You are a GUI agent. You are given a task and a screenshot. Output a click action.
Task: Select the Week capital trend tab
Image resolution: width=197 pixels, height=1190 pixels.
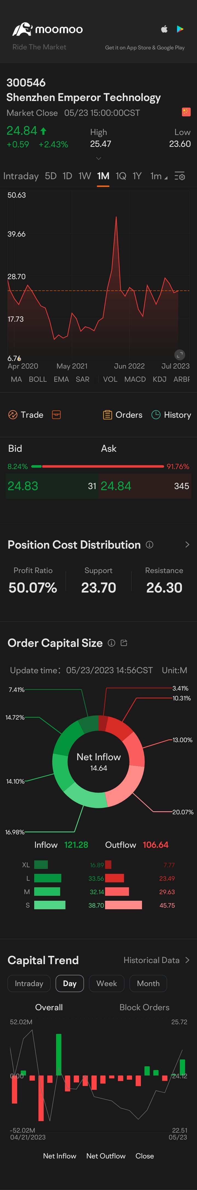tap(106, 984)
